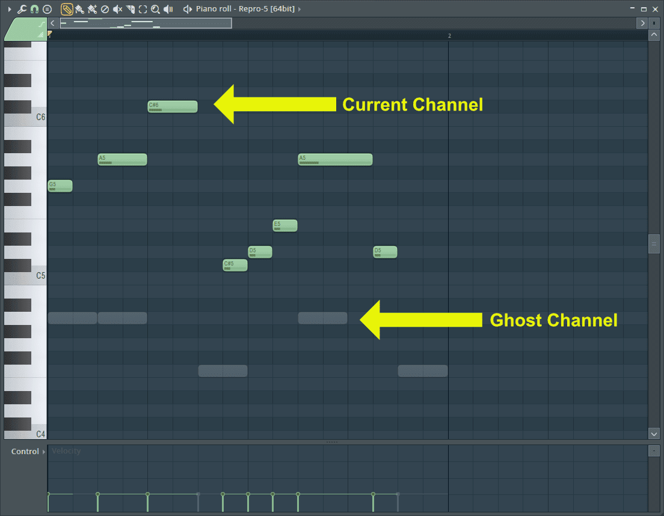Select the C#6 note in the grid

173,106
